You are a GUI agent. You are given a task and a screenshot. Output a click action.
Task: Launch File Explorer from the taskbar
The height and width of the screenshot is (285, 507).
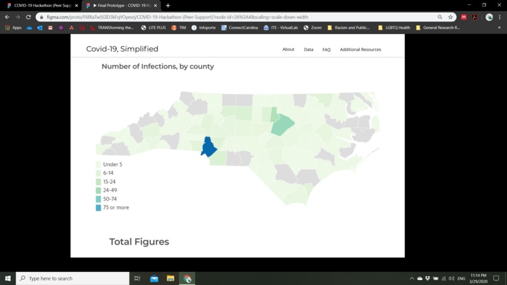tap(170, 278)
